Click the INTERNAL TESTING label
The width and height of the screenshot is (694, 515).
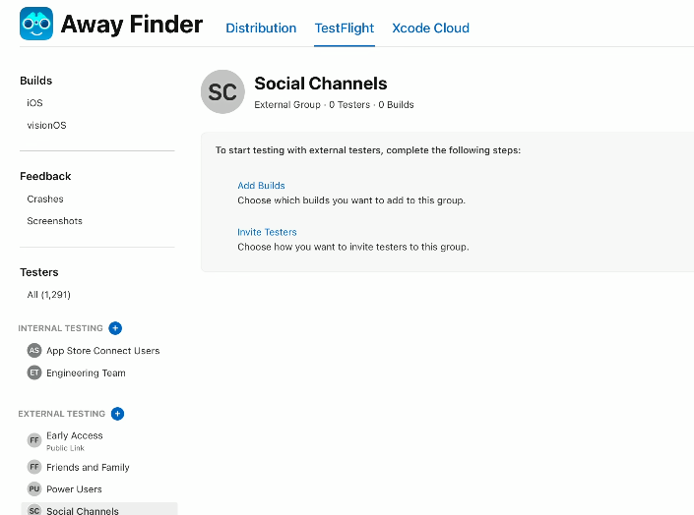60,328
